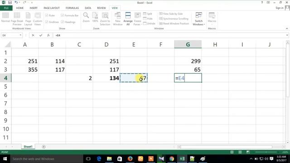This screenshot has width=290, height=163.
Task: Click Zoom to Selection icon
Action: (x=105, y=19)
